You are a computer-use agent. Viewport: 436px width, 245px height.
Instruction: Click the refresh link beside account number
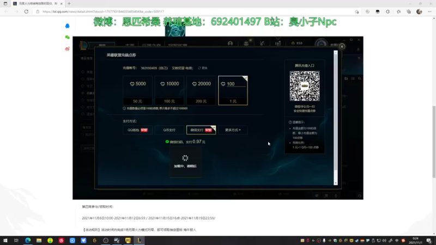(x=203, y=68)
